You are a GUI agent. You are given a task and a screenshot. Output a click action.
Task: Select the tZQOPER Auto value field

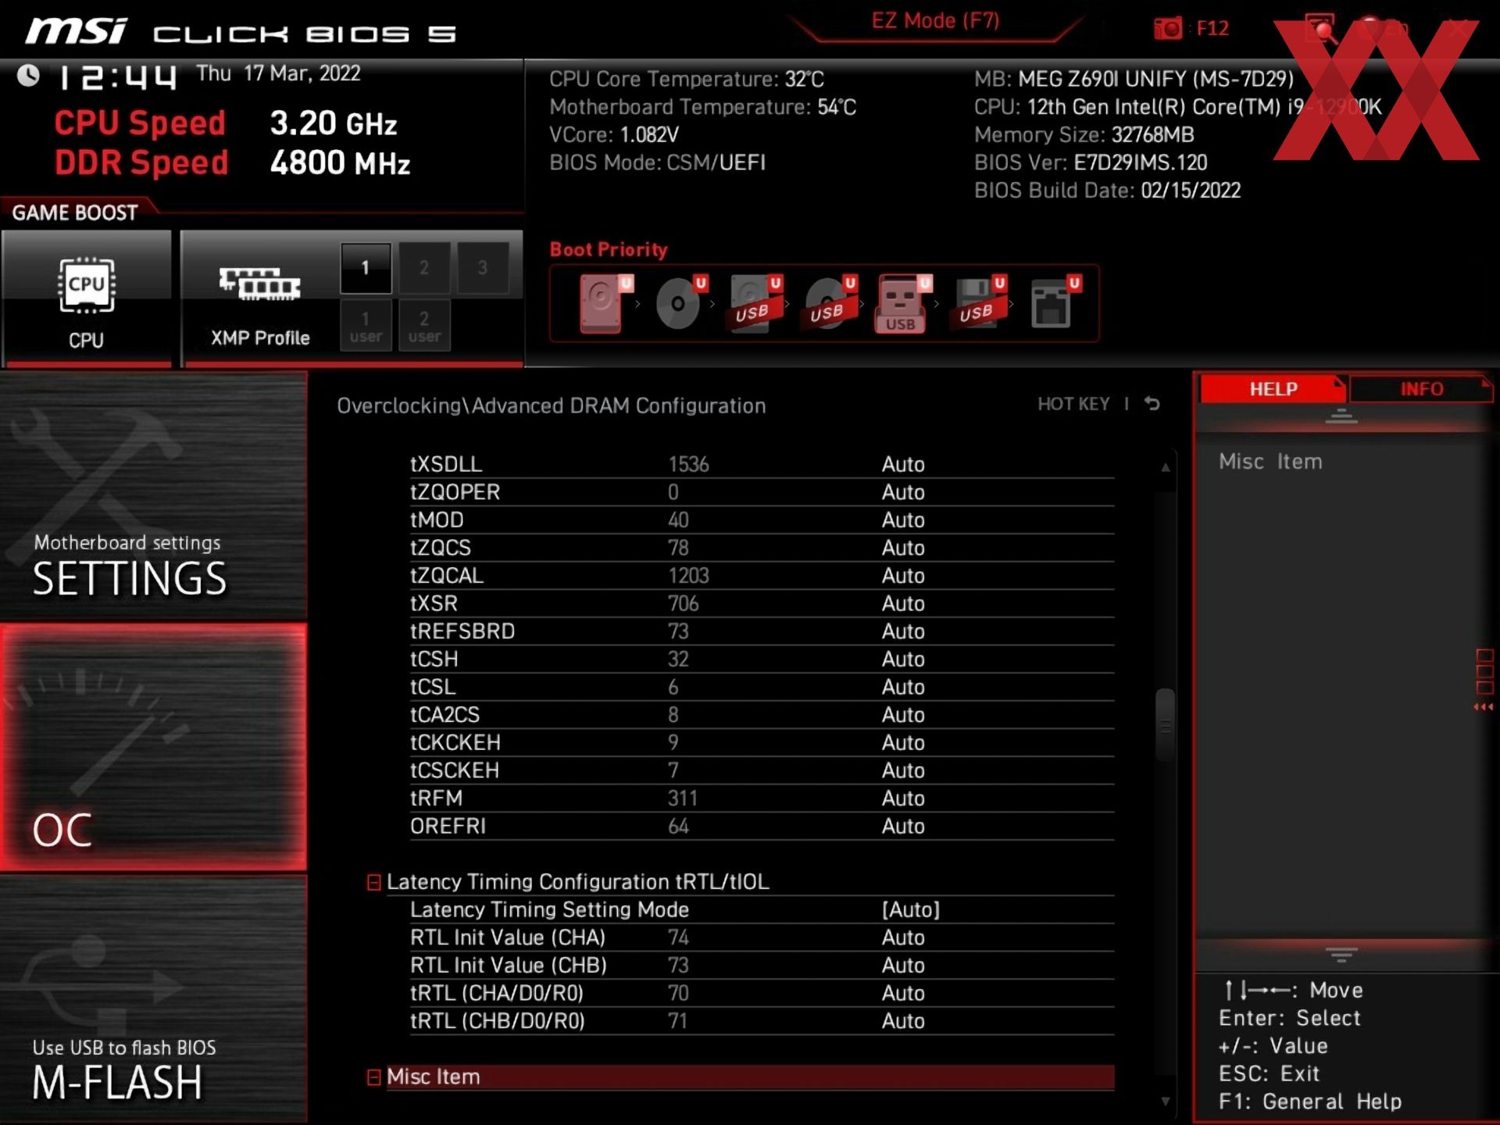(903, 492)
